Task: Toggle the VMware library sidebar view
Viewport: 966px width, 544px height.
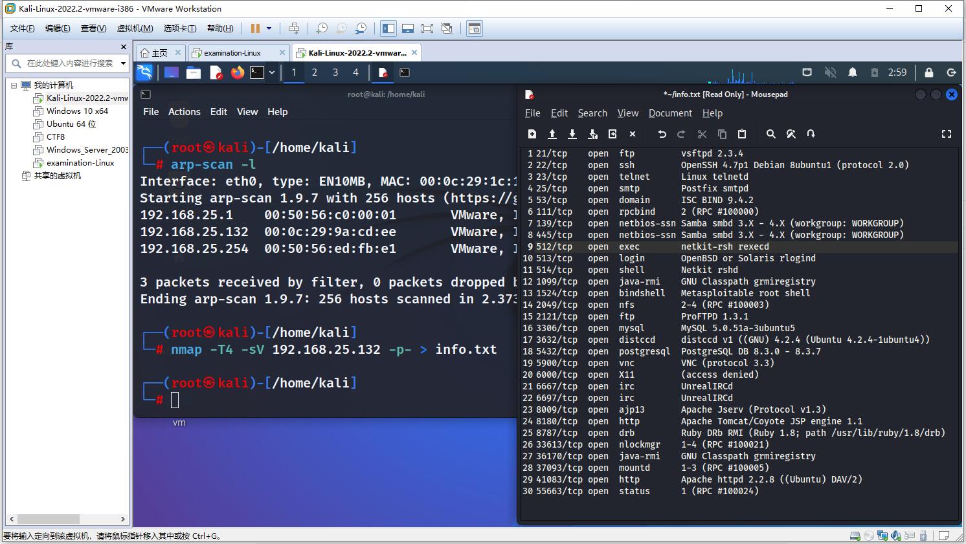Action: click(388, 28)
